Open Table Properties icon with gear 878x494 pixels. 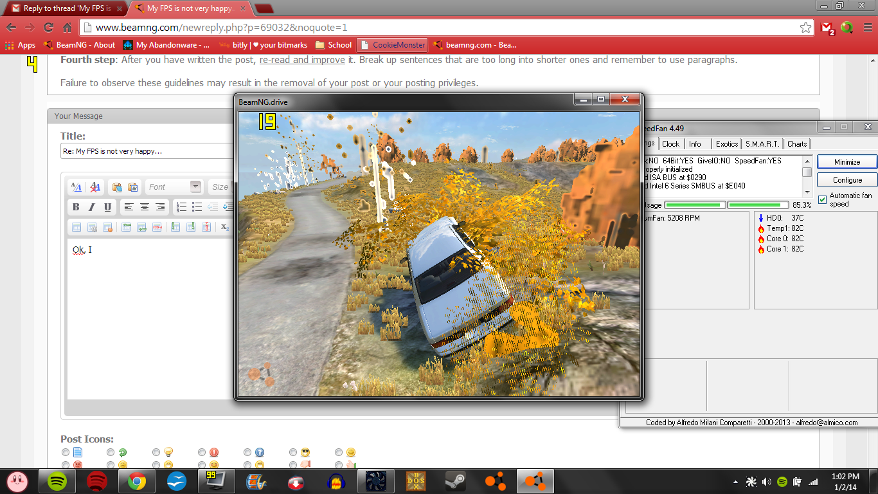[92, 227]
